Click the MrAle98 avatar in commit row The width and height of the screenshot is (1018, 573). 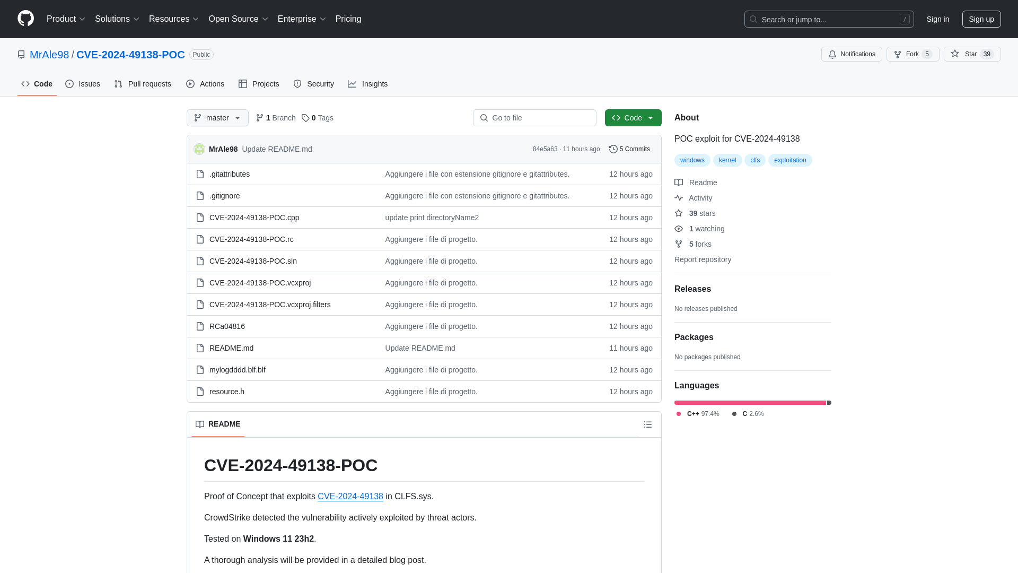(199, 149)
